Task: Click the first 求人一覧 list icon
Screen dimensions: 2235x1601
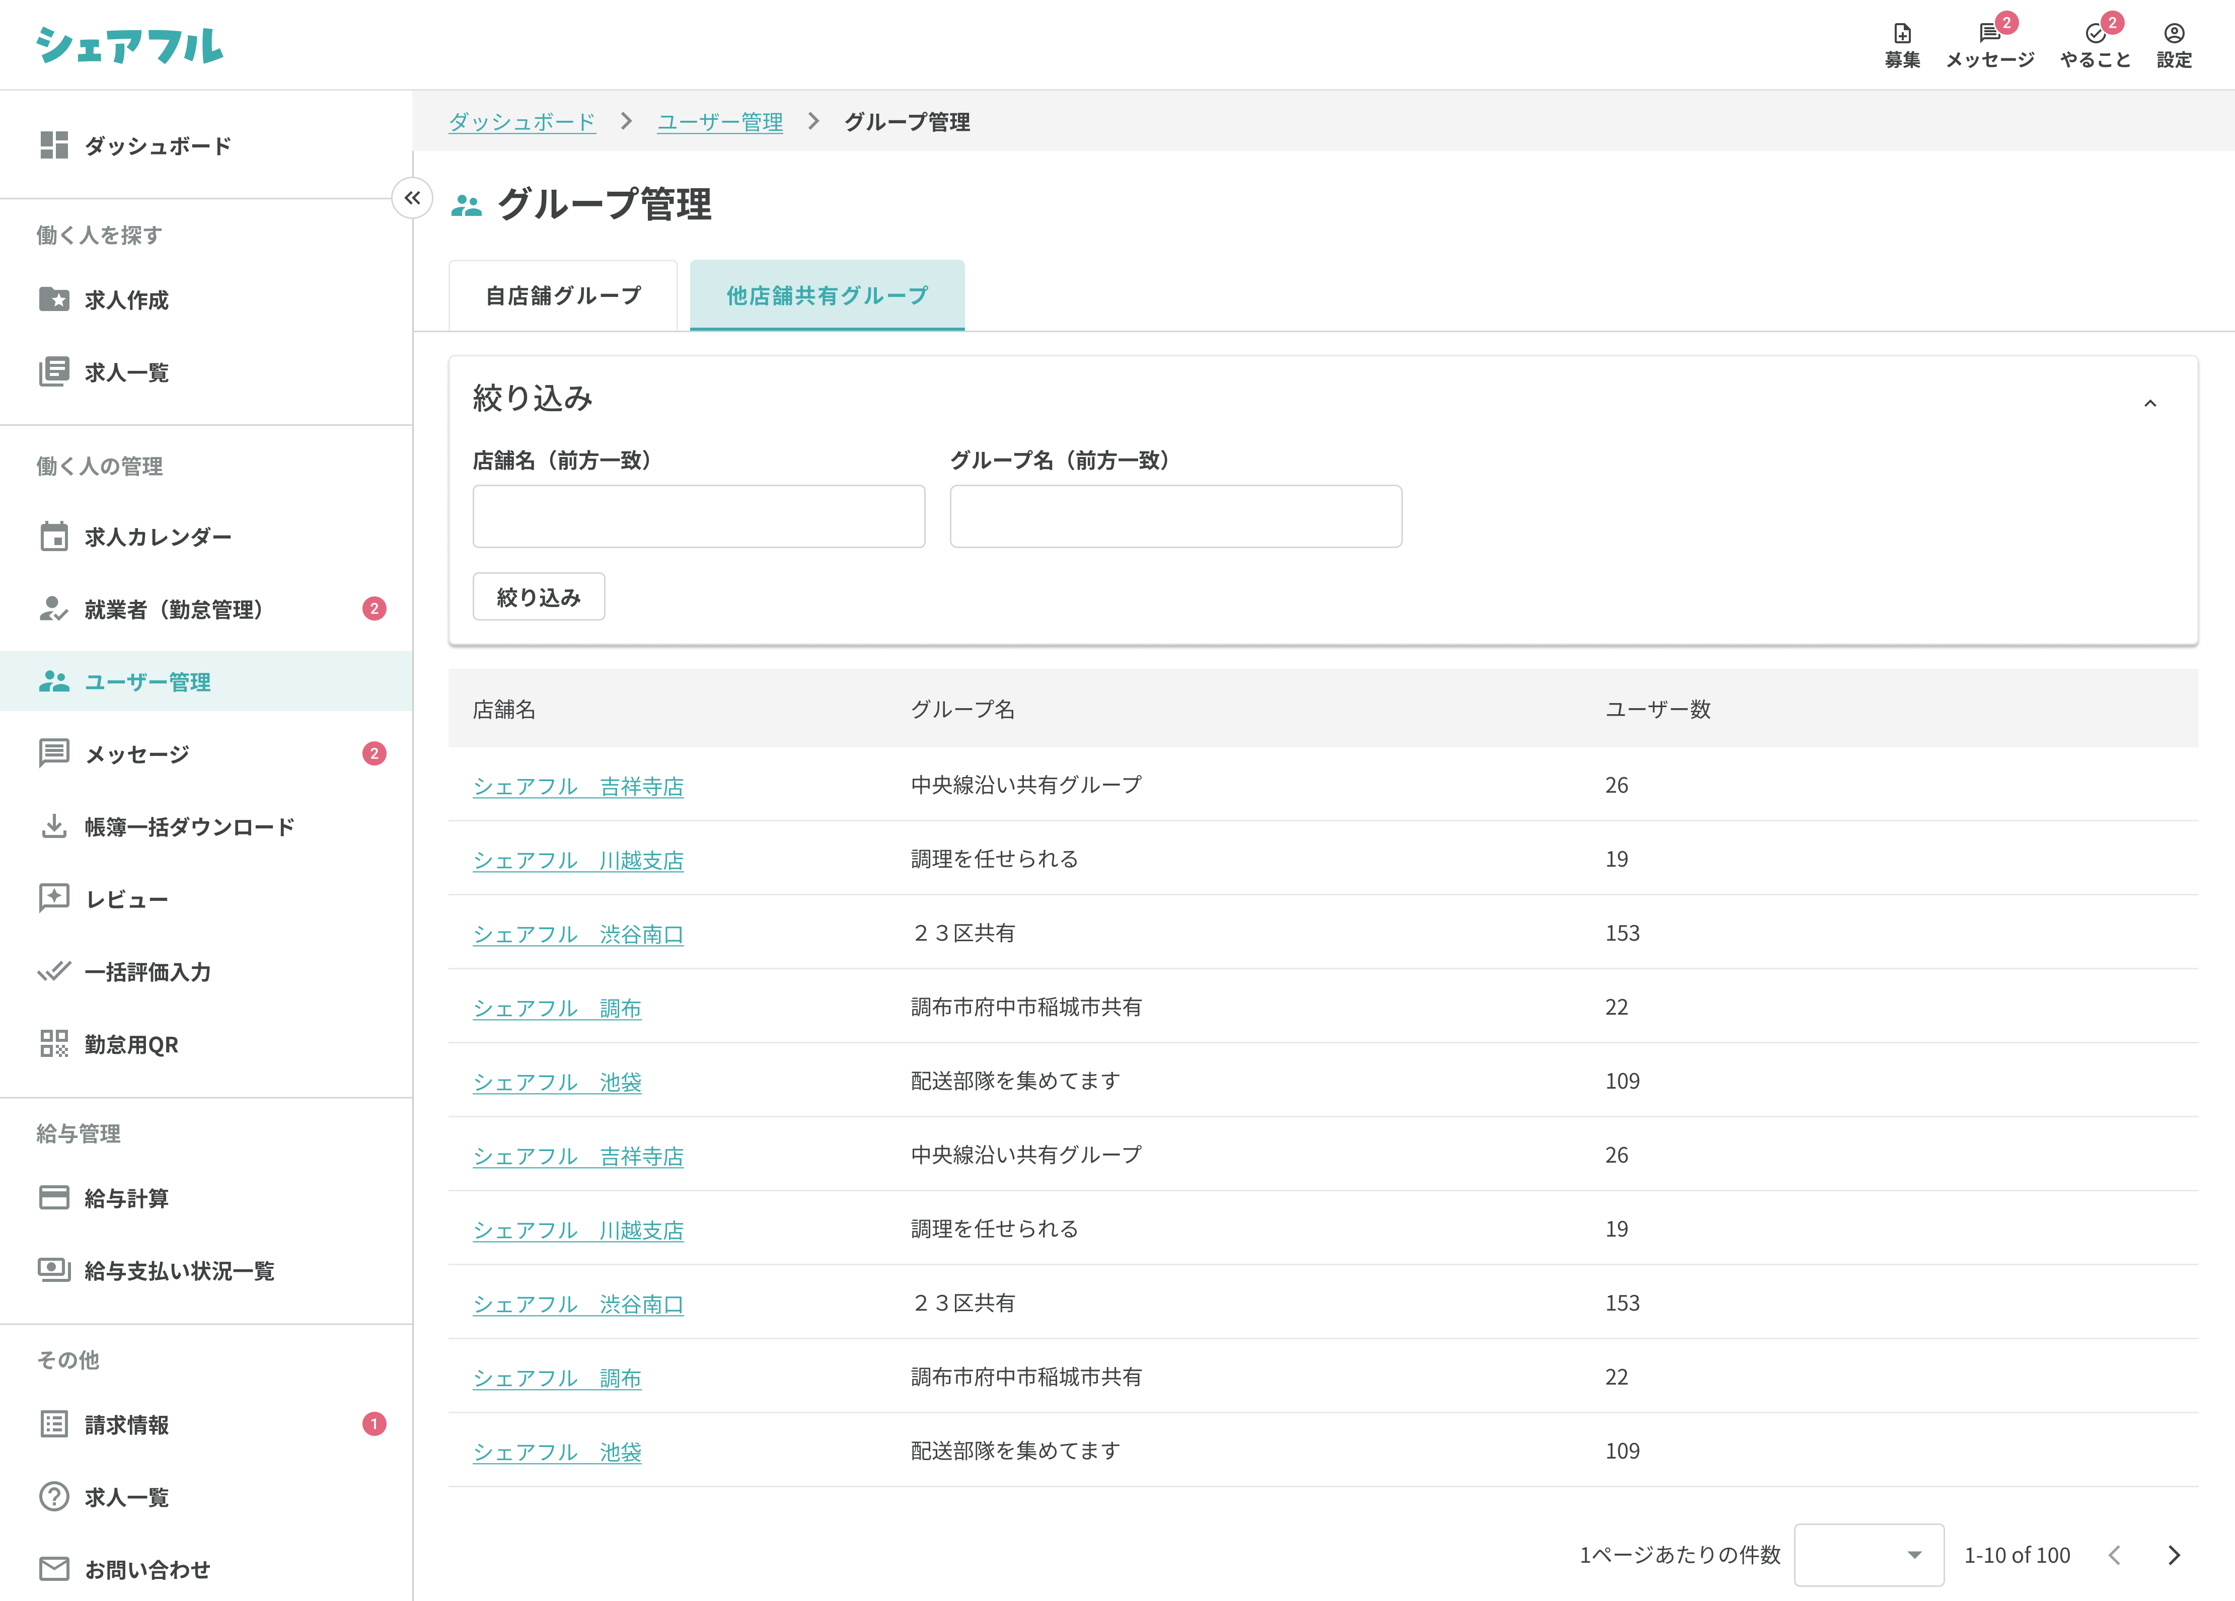Action: point(54,371)
